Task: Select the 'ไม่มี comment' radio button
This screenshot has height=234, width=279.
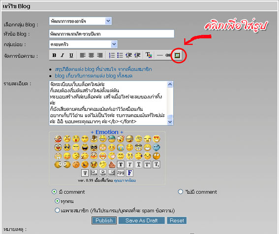Action: click(181, 192)
